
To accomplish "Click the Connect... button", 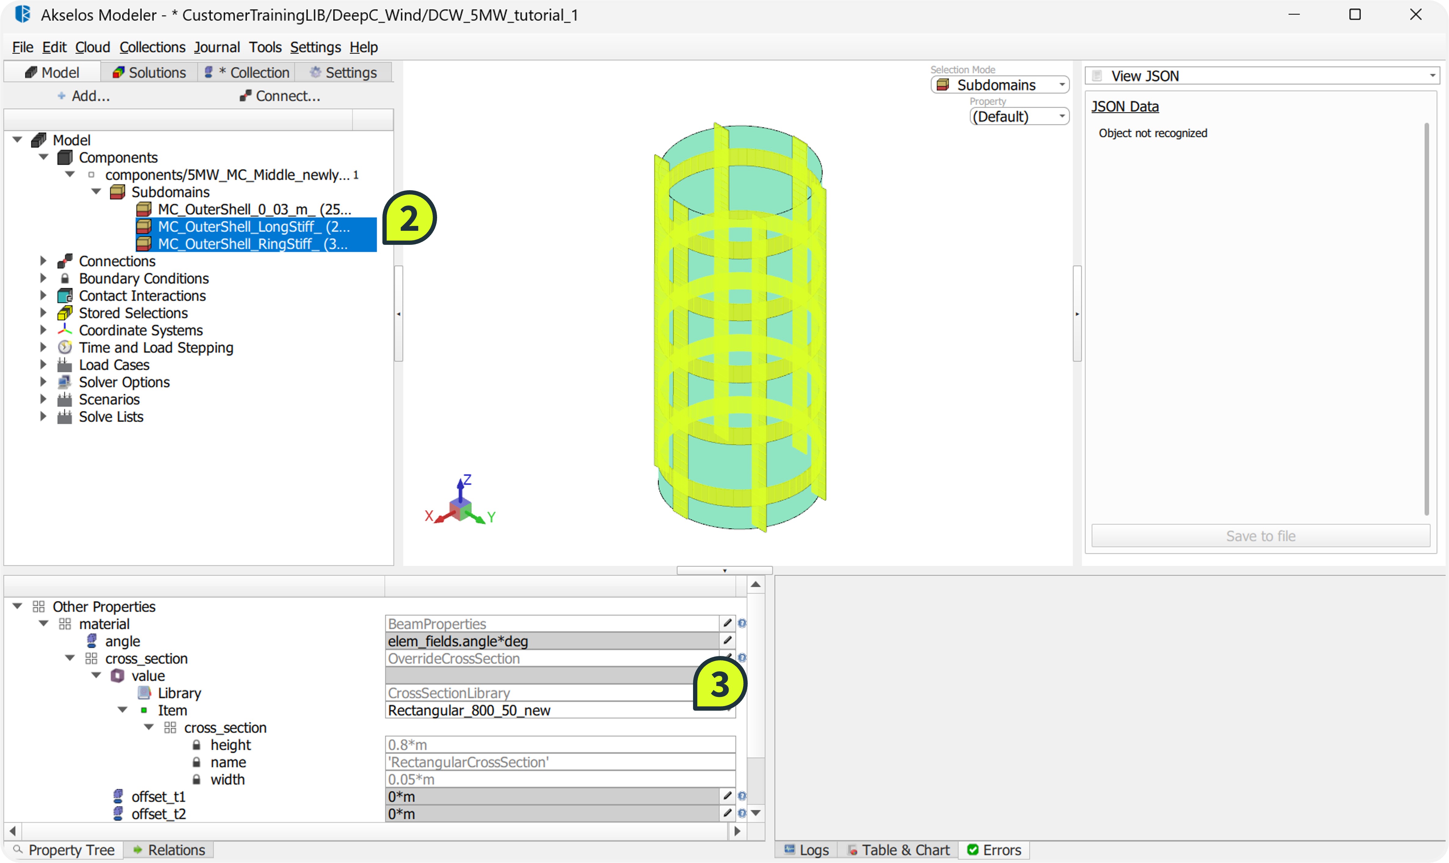I will pos(280,96).
